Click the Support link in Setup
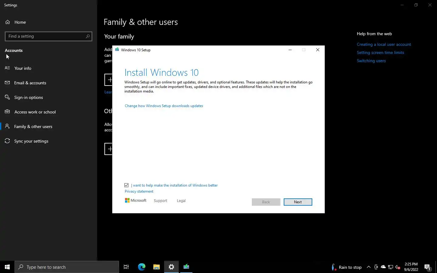 161,201
